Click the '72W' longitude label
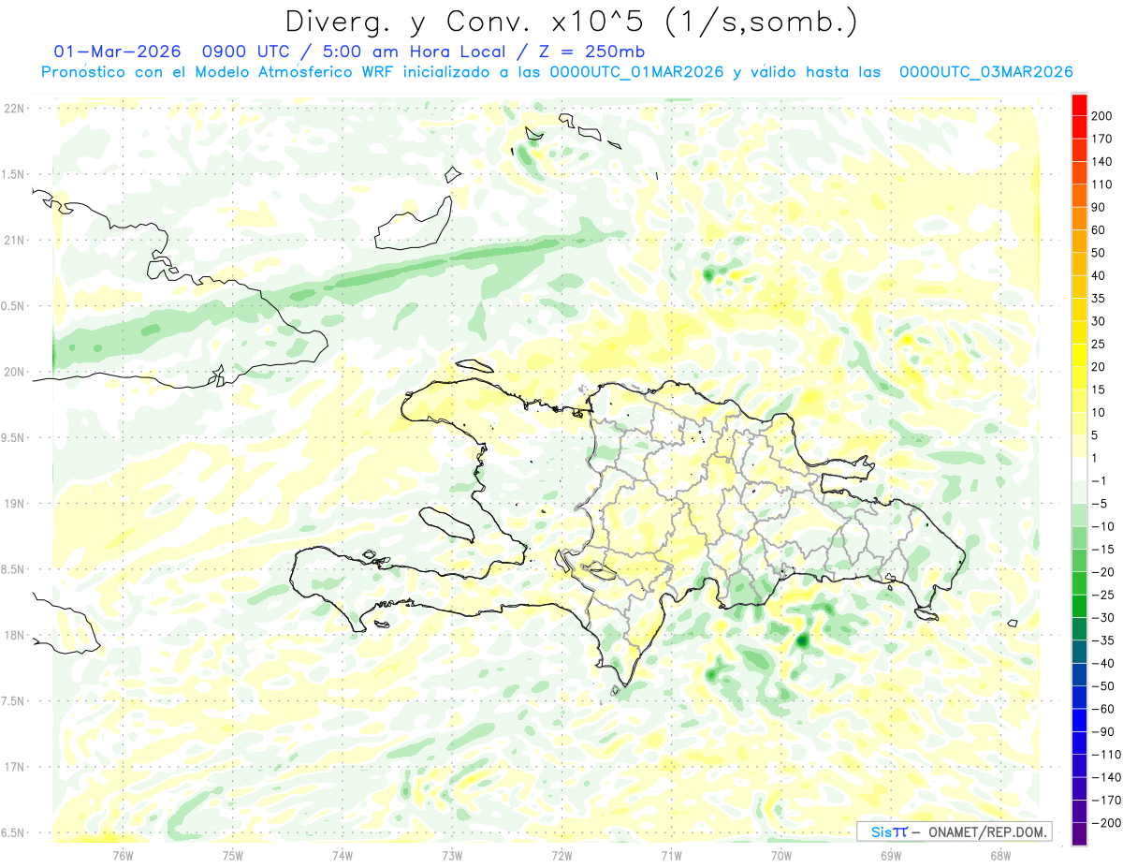The image size is (1123, 868). [x=561, y=855]
